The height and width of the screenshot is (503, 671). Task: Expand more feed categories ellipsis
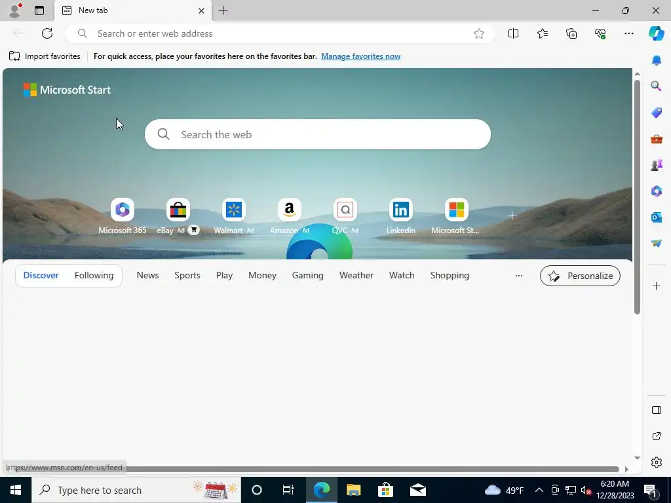(519, 276)
